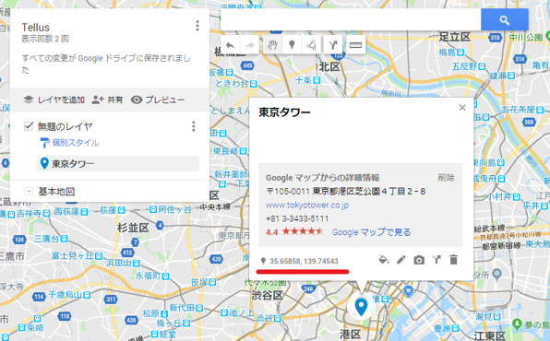Select the hand pan tool
This screenshot has height=341, width=550.
pos(272,45)
